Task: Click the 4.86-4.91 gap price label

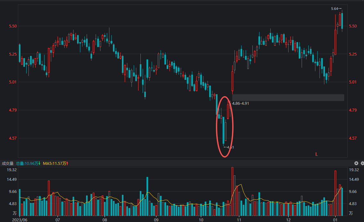Action: pos(241,103)
